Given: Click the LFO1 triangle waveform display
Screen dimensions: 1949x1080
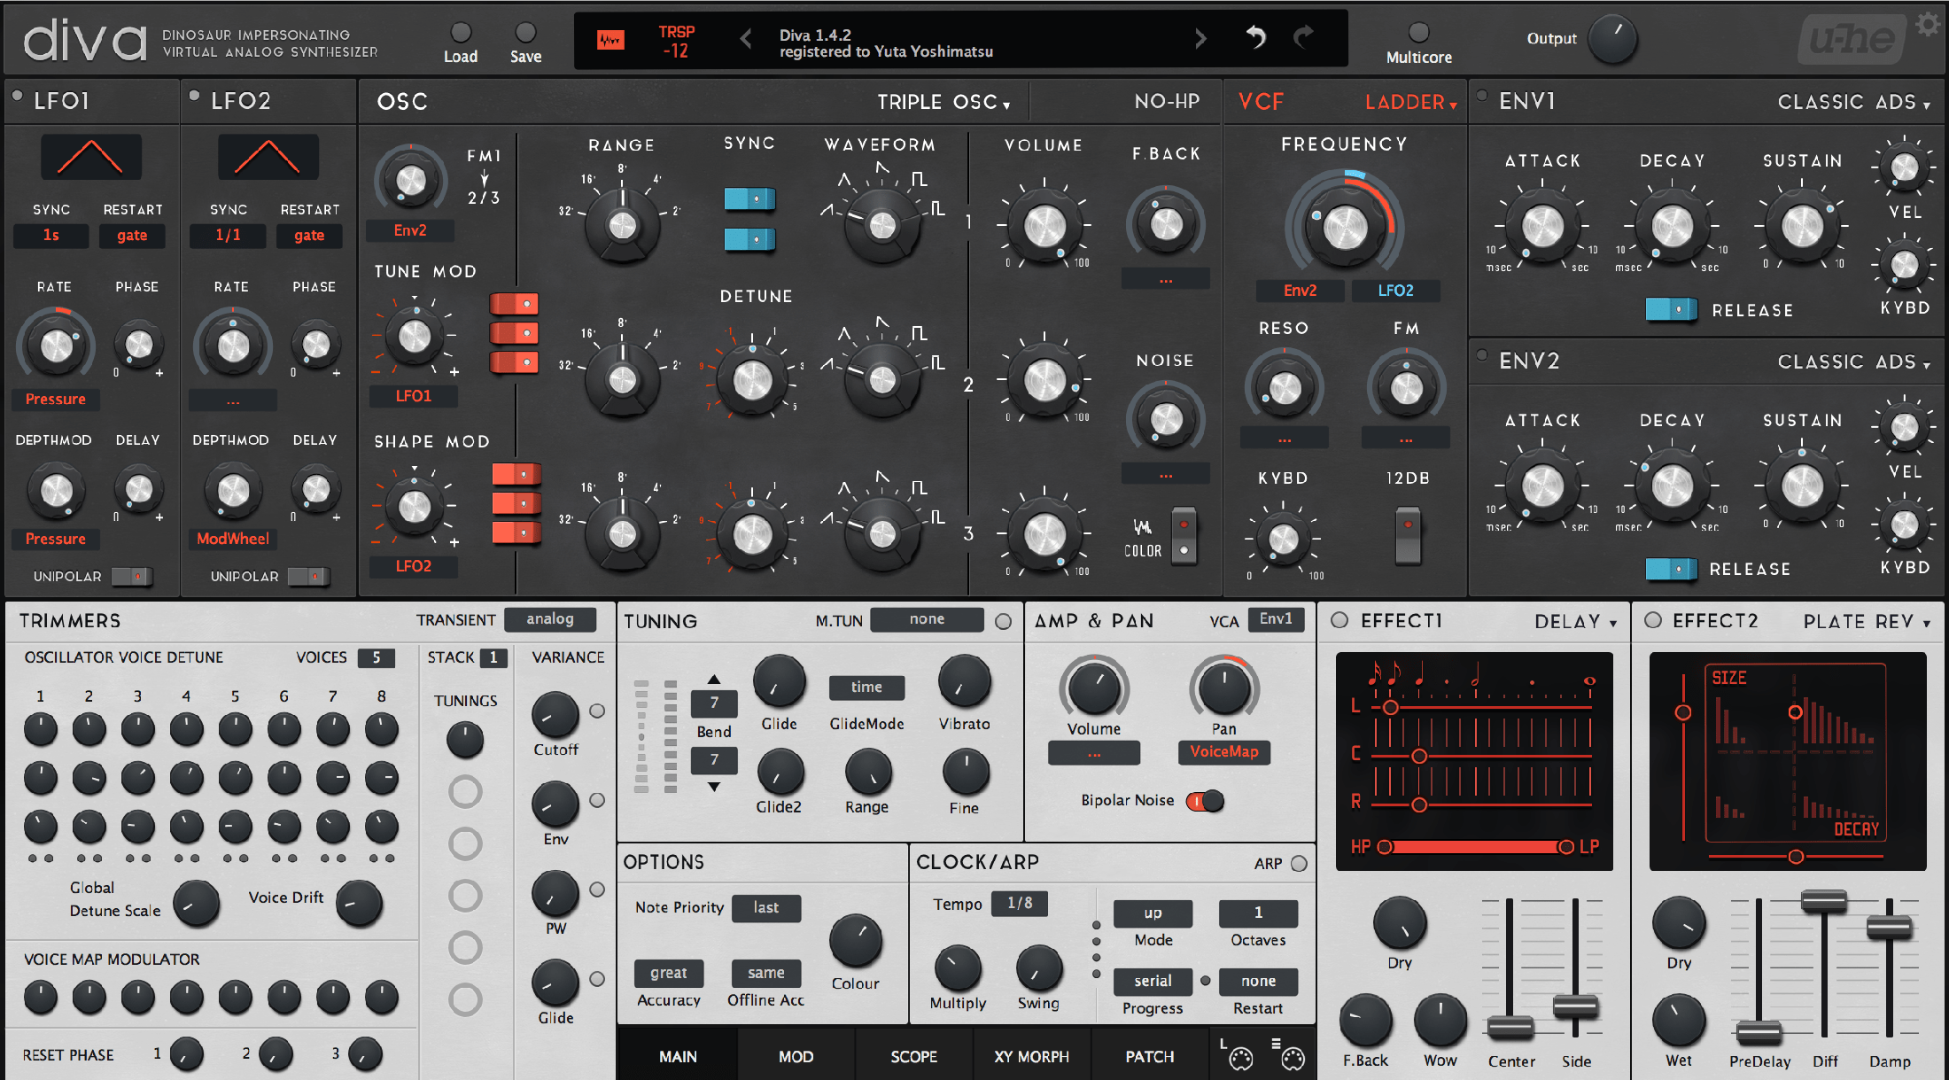Looking at the screenshot, I should coord(90,157).
